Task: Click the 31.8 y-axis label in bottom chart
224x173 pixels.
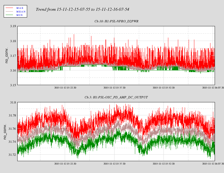Action: click(x=13, y=102)
